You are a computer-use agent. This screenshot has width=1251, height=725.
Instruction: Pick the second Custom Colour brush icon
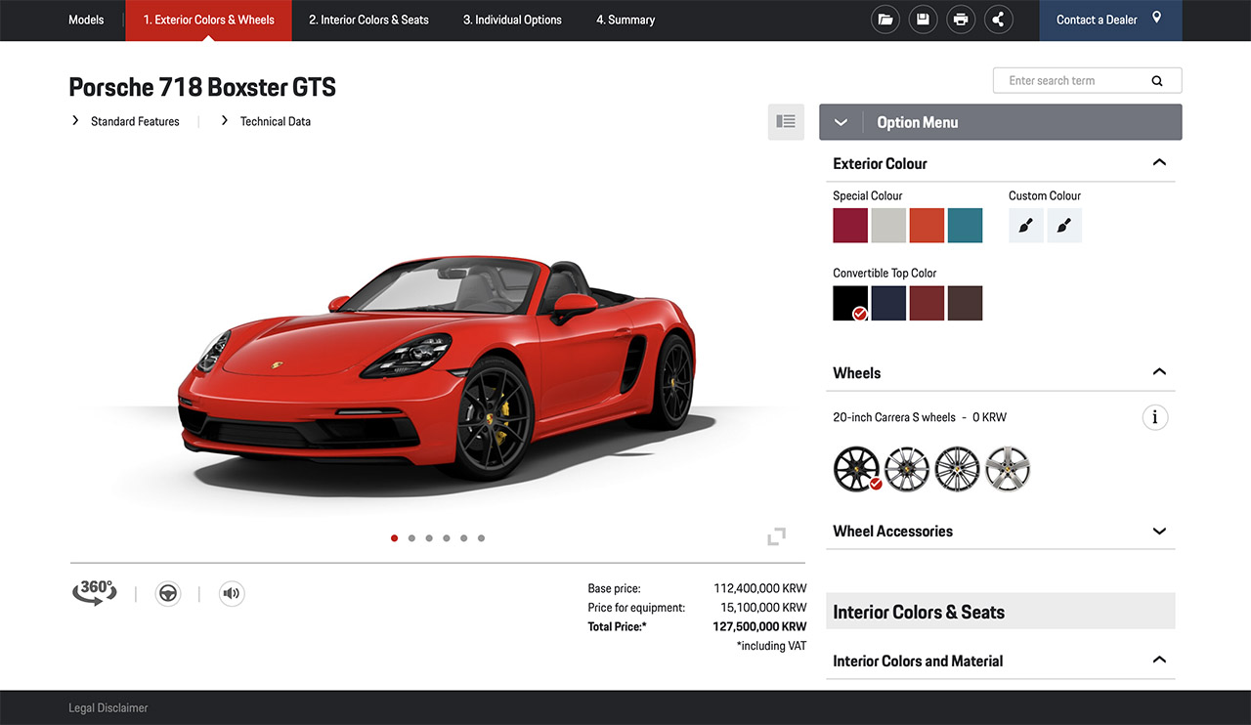pos(1064,226)
